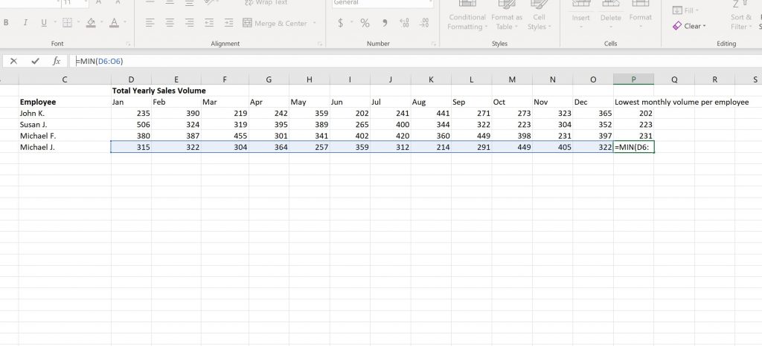Click the 'Dec' month header cell

593,102
